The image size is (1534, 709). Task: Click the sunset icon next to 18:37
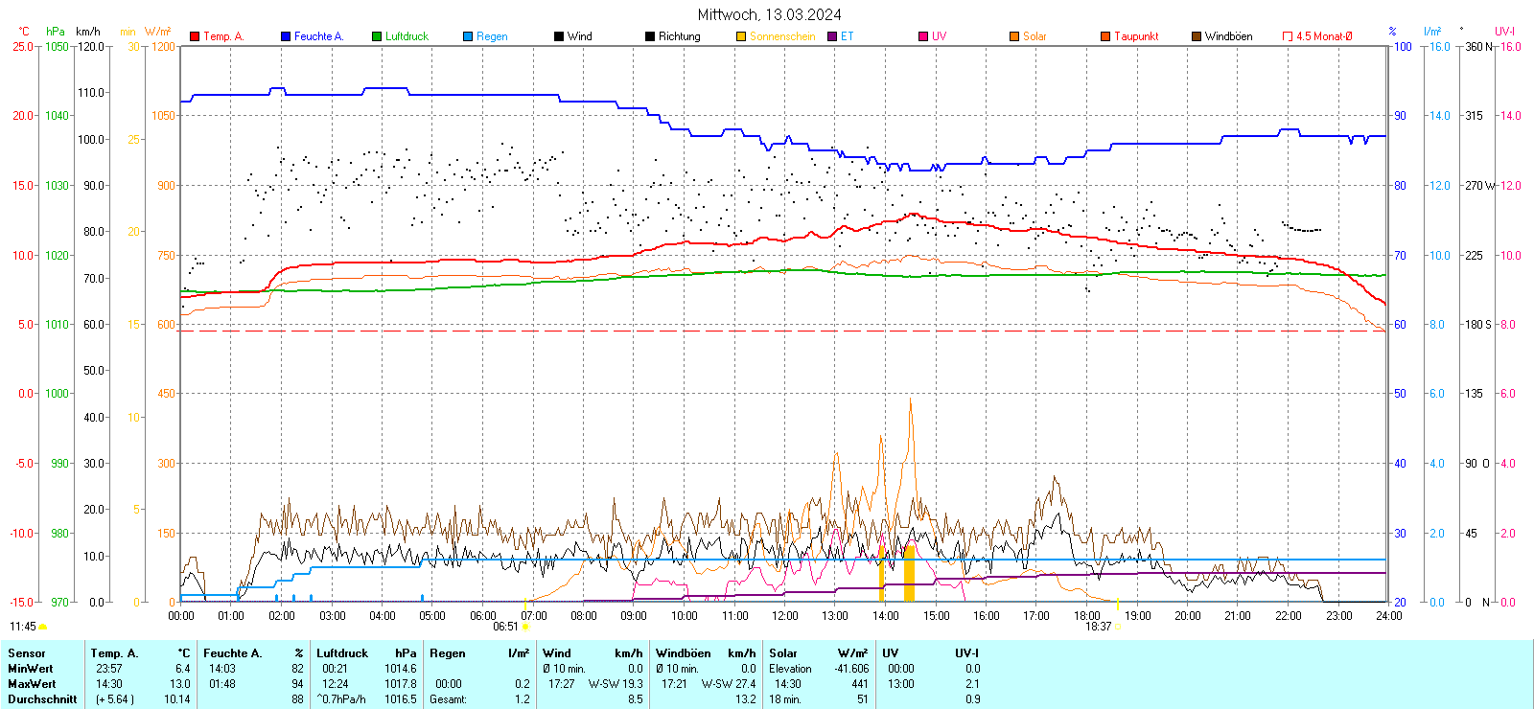click(1118, 627)
